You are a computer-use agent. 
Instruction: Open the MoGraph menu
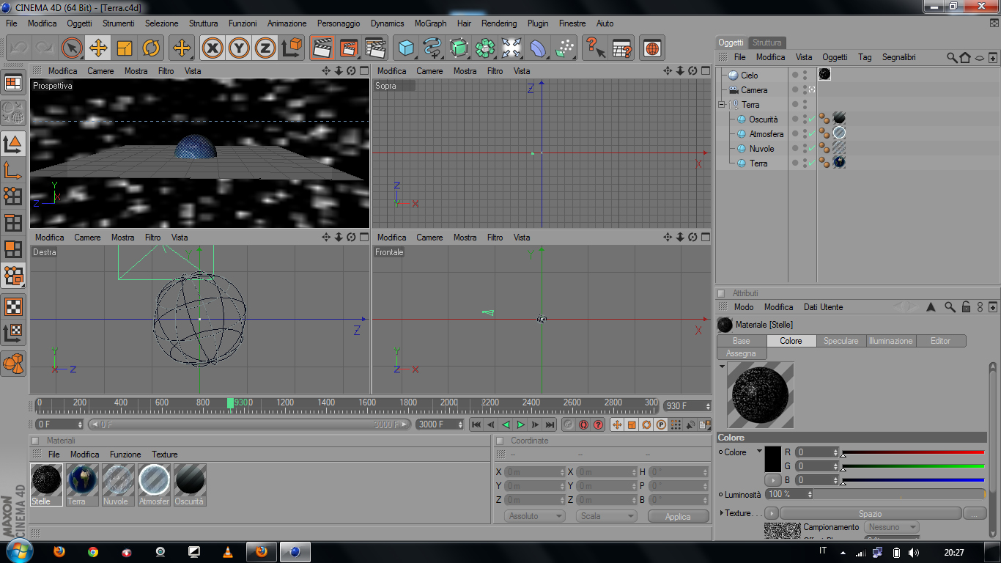coord(430,23)
